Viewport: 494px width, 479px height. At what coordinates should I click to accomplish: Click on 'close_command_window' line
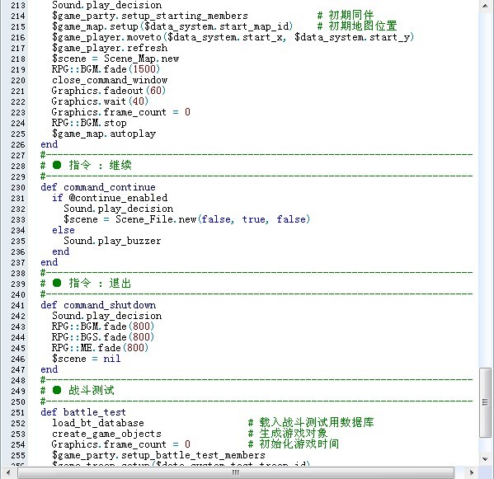click(110, 80)
